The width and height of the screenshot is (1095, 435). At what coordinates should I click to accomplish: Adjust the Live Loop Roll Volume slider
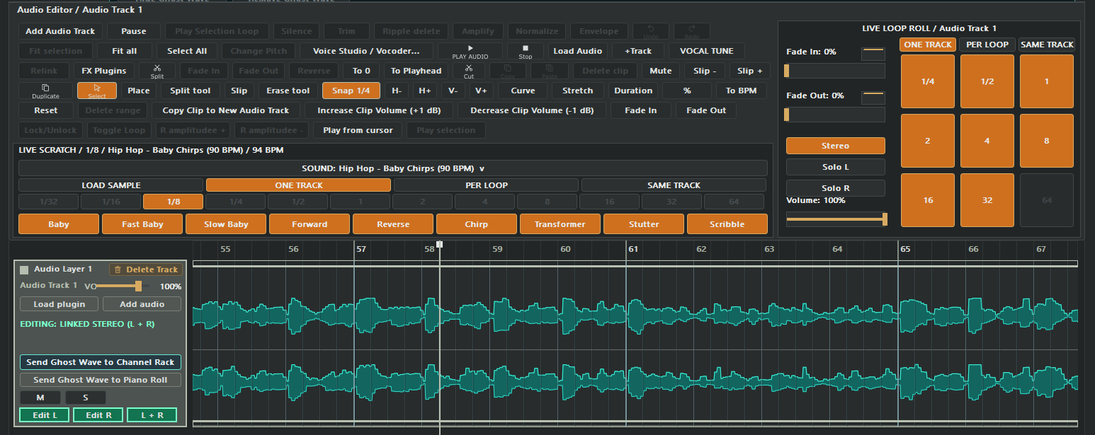(x=836, y=220)
